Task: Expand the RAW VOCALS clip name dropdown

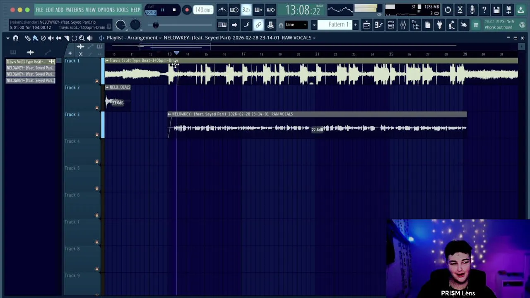Action: coord(314,38)
